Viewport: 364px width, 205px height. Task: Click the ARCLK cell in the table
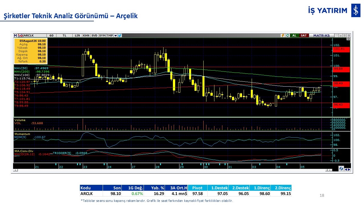91,194
